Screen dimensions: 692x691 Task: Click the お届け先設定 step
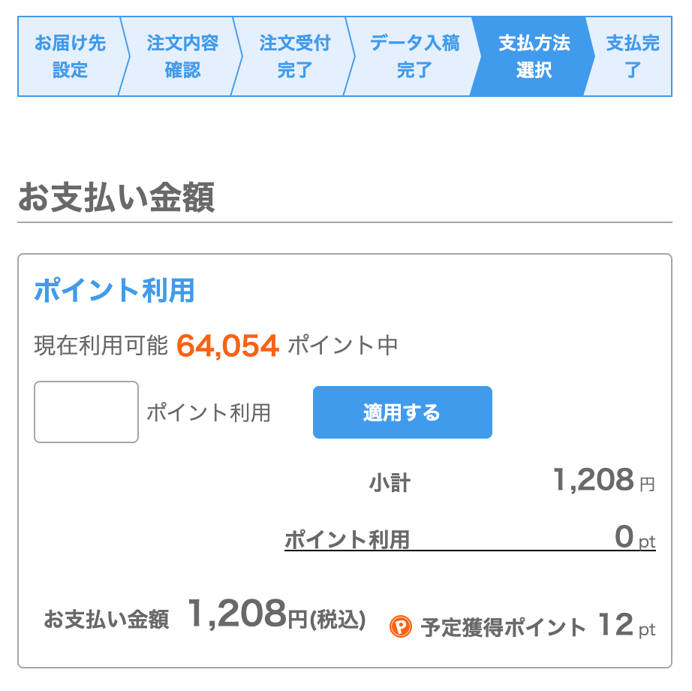tap(70, 54)
